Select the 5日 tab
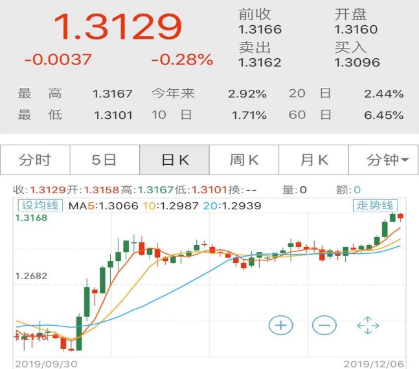 pos(105,160)
